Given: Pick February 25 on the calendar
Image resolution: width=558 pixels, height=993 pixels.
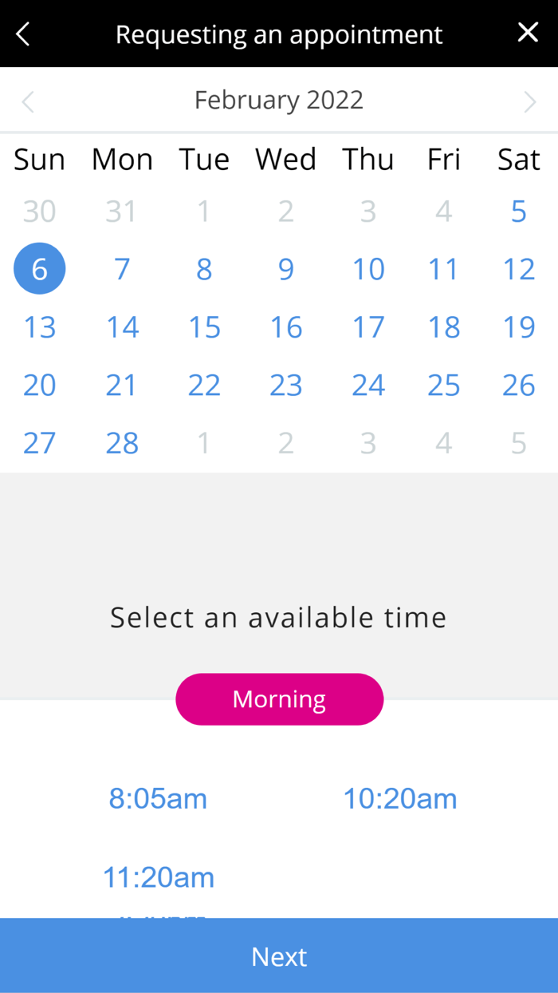Looking at the screenshot, I should [x=443, y=386].
